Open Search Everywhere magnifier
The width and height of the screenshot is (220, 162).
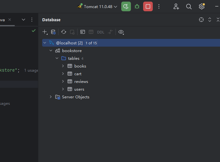pyautogui.click(x=189, y=6)
